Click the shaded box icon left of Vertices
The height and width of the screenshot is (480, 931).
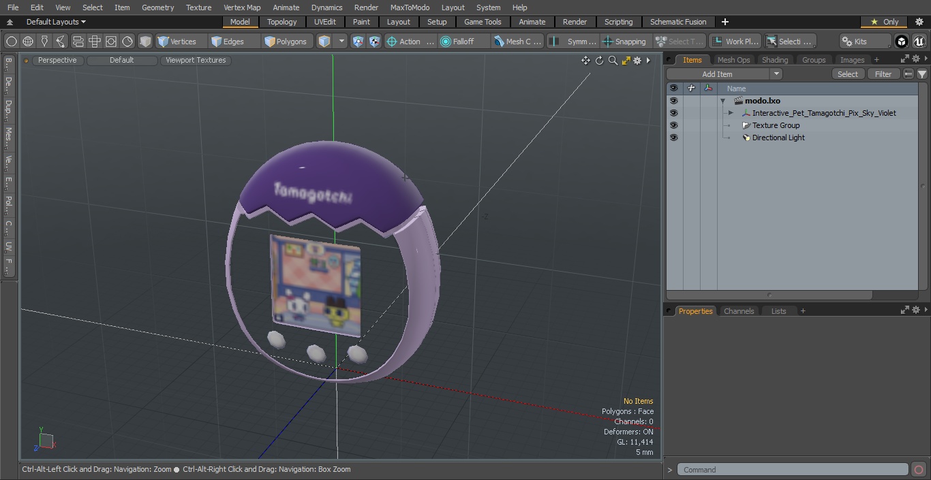[145, 42]
